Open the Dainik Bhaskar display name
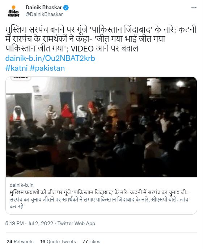Image resolution: width=203 pixels, height=249 pixels. [x=44, y=7]
